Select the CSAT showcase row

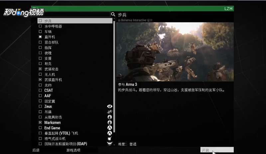75,90
